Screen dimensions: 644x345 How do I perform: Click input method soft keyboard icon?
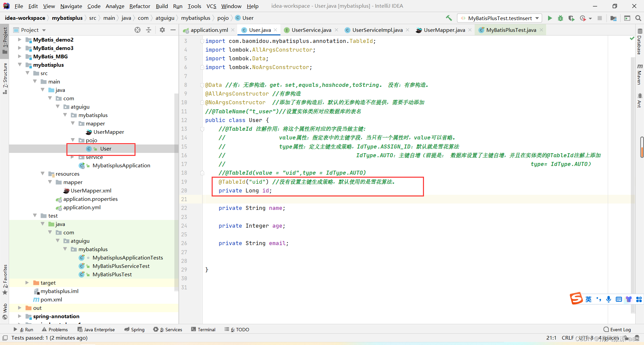click(619, 299)
